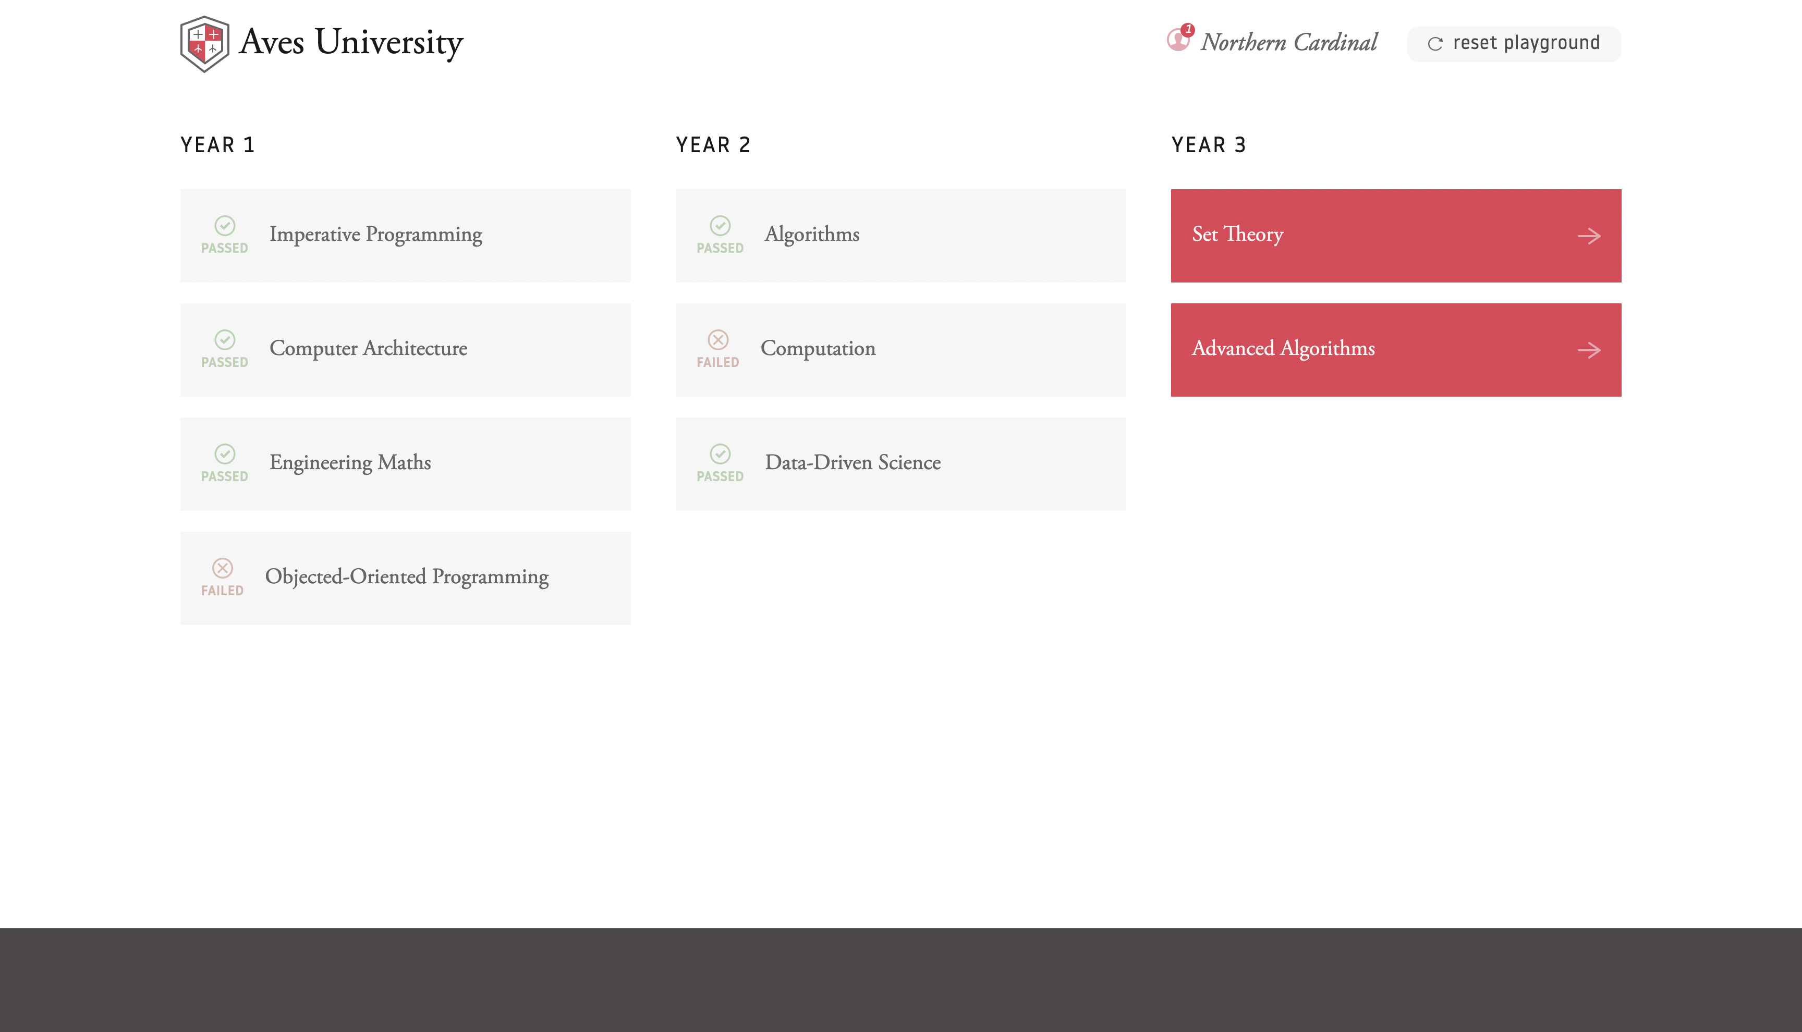Click the passed checkmark icon for Computer Architecture
The width and height of the screenshot is (1802, 1032).
[x=225, y=339]
